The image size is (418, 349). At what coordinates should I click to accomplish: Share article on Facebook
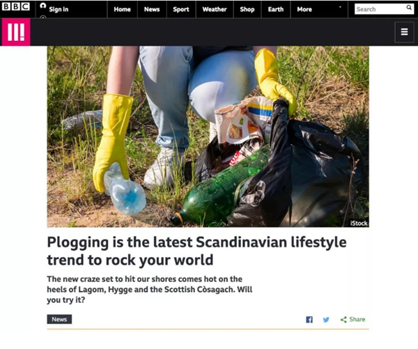(309, 320)
